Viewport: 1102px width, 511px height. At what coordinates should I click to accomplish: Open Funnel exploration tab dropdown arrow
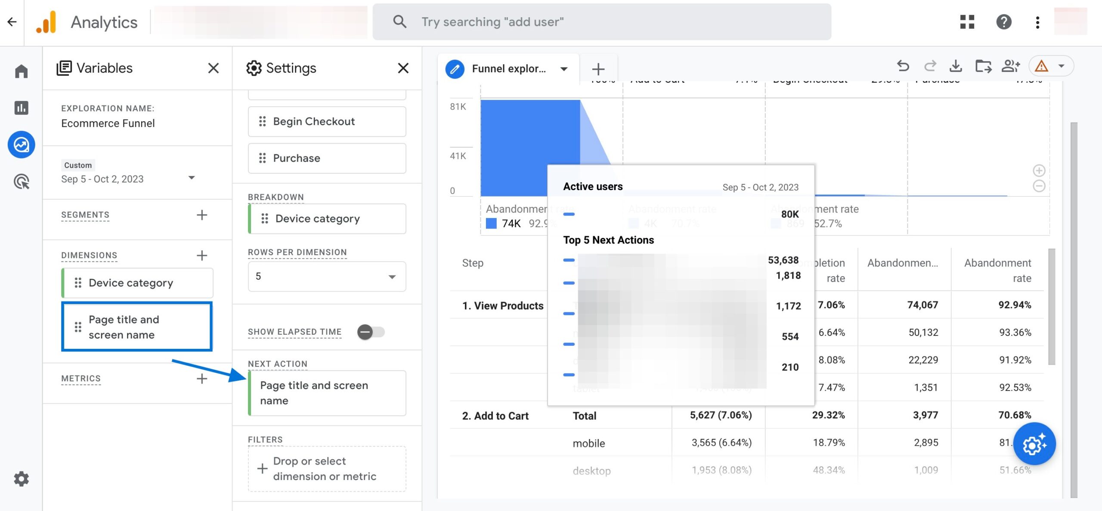[564, 69]
